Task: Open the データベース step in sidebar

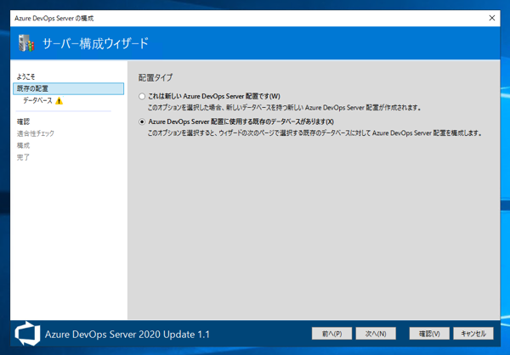Action: tap(37, 101)
